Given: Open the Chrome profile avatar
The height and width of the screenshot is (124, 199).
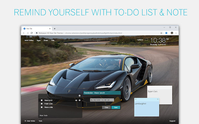Looking at the screenshot, I should [172, 33].
